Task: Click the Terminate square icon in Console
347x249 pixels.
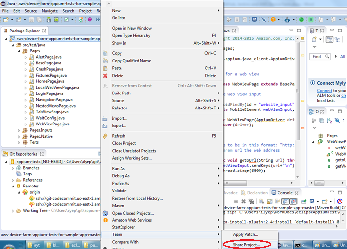Action: click(236, 201)
